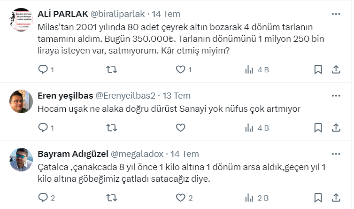The height and width of the screenshot is (209, 354).
Task: Open more options on Bayram Adıgüzel's tweet
Action: point(336,154)
